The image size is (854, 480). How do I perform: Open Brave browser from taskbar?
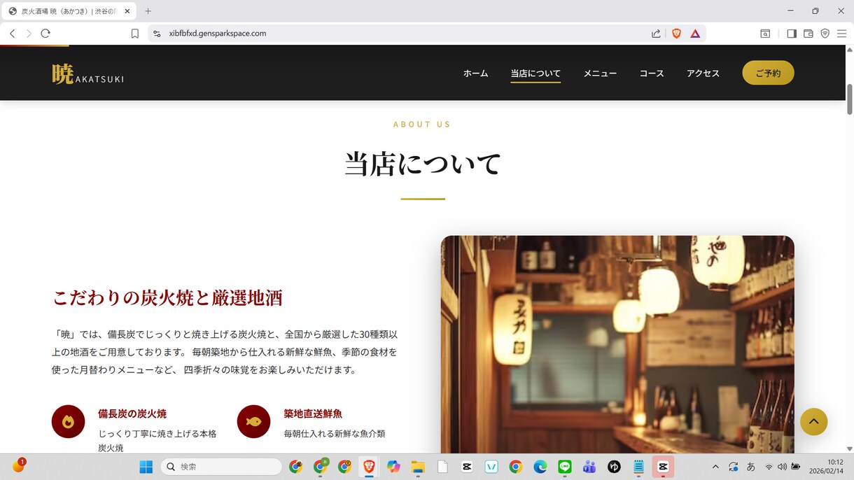[x=369, y=467]
